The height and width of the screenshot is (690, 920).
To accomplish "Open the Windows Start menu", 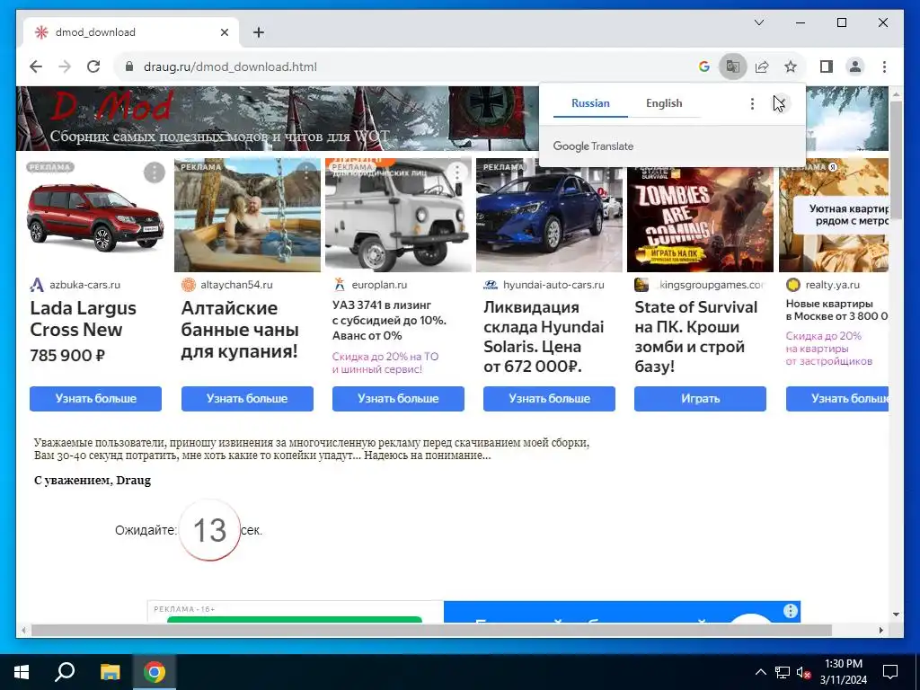I will click(x=22, y=672).
